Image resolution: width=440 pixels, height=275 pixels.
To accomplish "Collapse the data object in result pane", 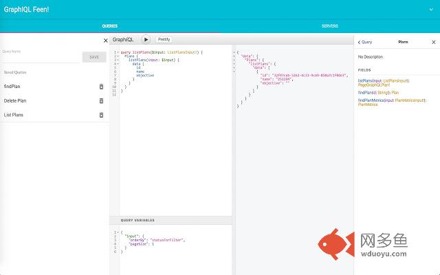I will pos(234,56).
